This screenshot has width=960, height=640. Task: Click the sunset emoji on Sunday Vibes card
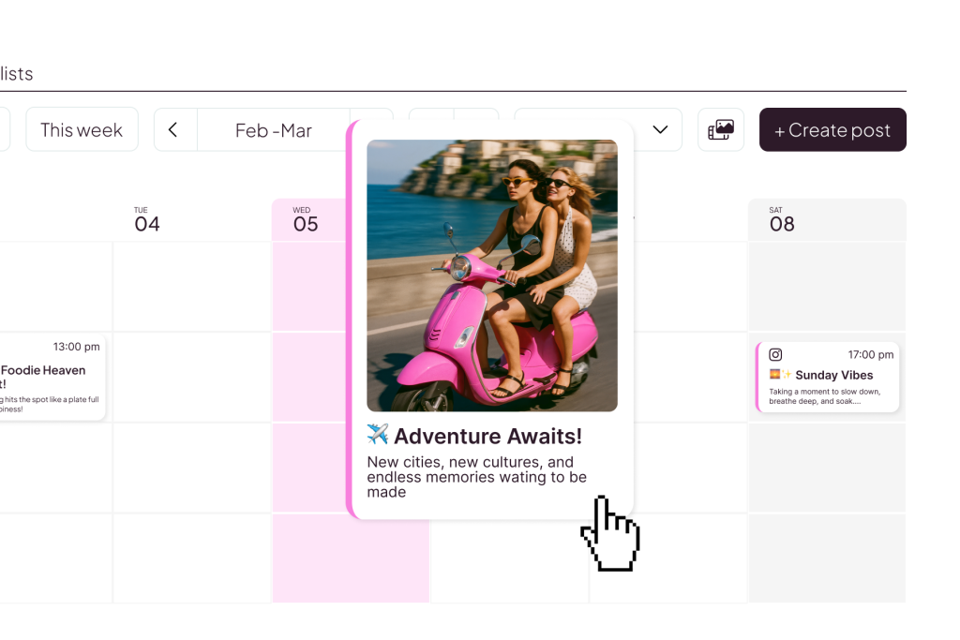pyautogui.click(x=775, y=375)
